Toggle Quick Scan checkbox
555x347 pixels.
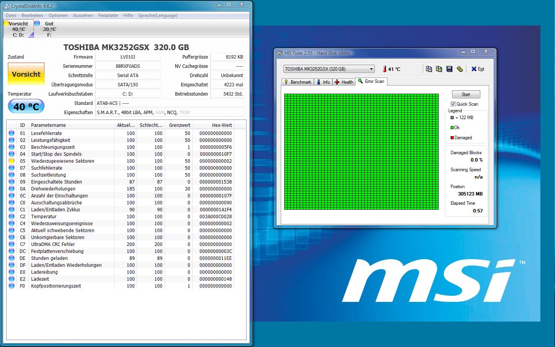click(453, 104)
